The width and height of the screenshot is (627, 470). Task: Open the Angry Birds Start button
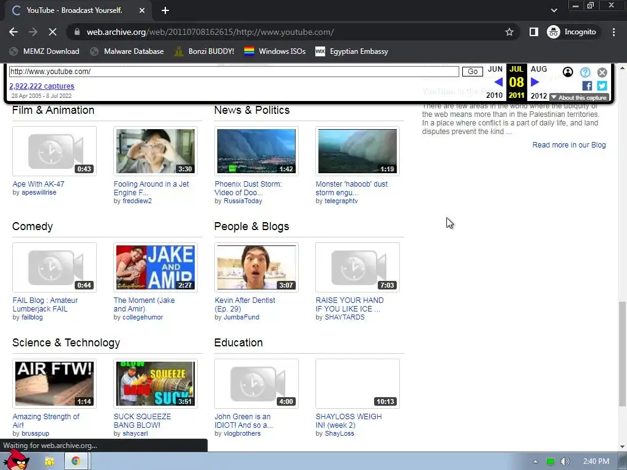click(16, 460)
